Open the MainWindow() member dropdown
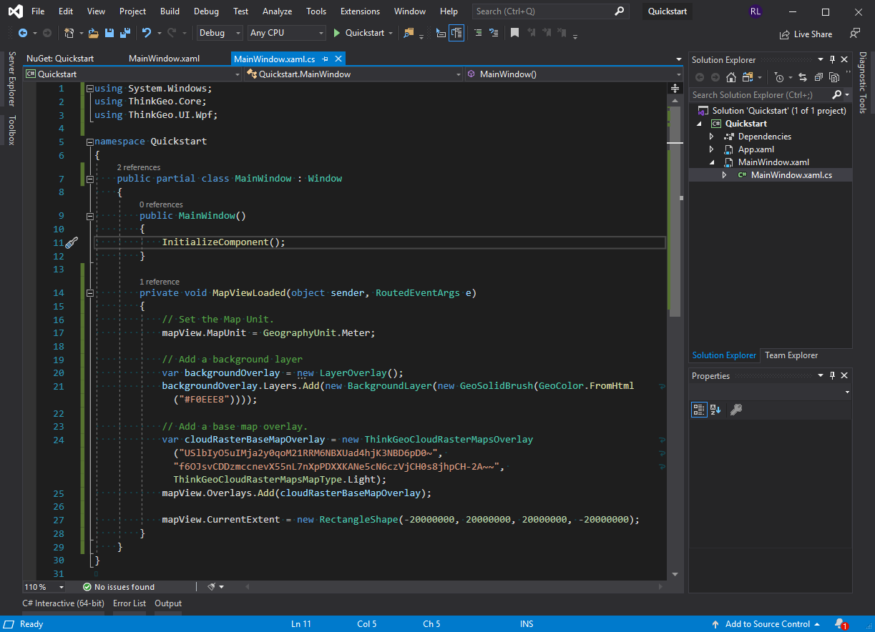 click(574, 74)
